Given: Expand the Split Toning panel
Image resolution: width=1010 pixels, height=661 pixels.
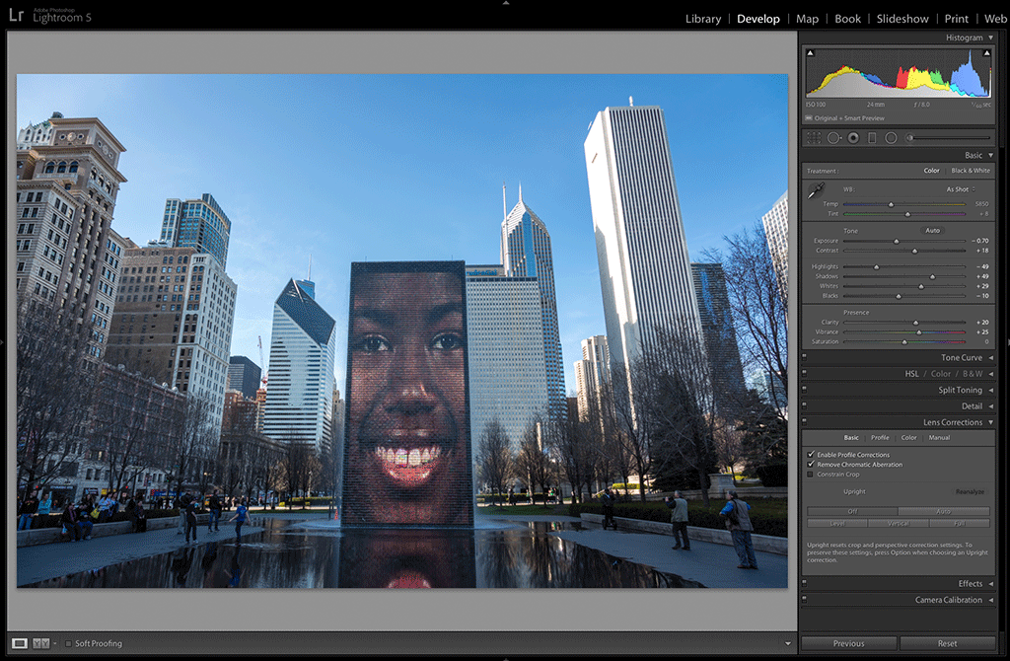Looking at the screenshot, I should tap(990, 390).
